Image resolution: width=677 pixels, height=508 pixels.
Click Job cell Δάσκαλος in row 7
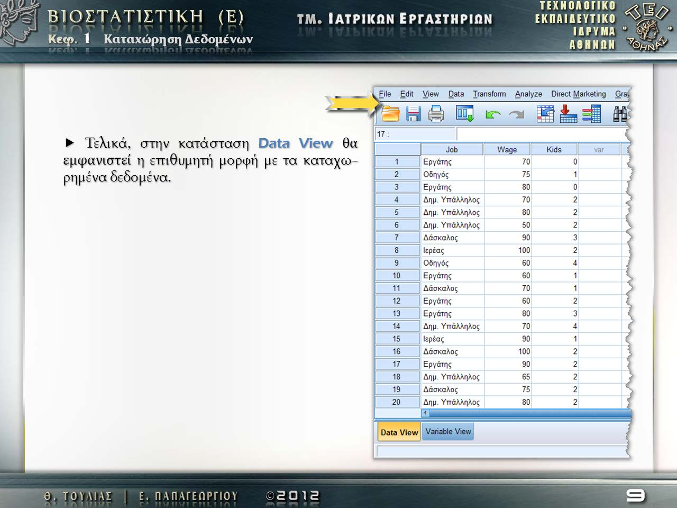pyautogui.click(x=453, y=238)
